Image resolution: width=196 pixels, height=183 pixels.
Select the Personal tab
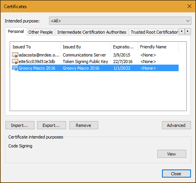[x=16, y=31]
